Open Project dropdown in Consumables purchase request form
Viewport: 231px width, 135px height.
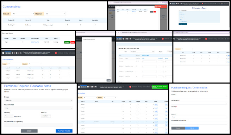199,97
